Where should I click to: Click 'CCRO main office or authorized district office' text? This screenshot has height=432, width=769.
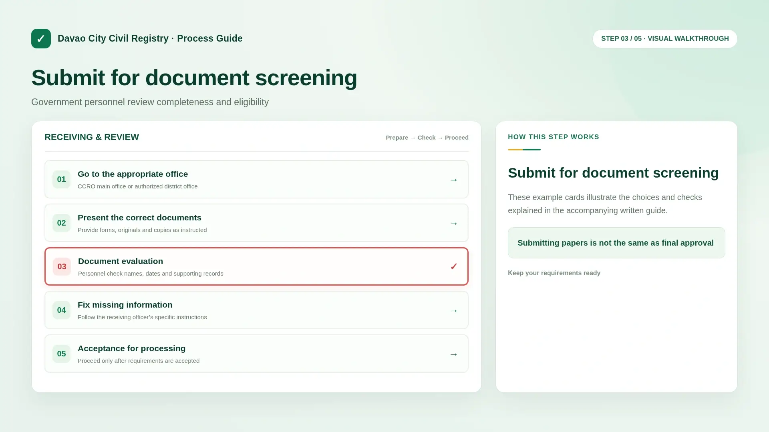(137, 186)
